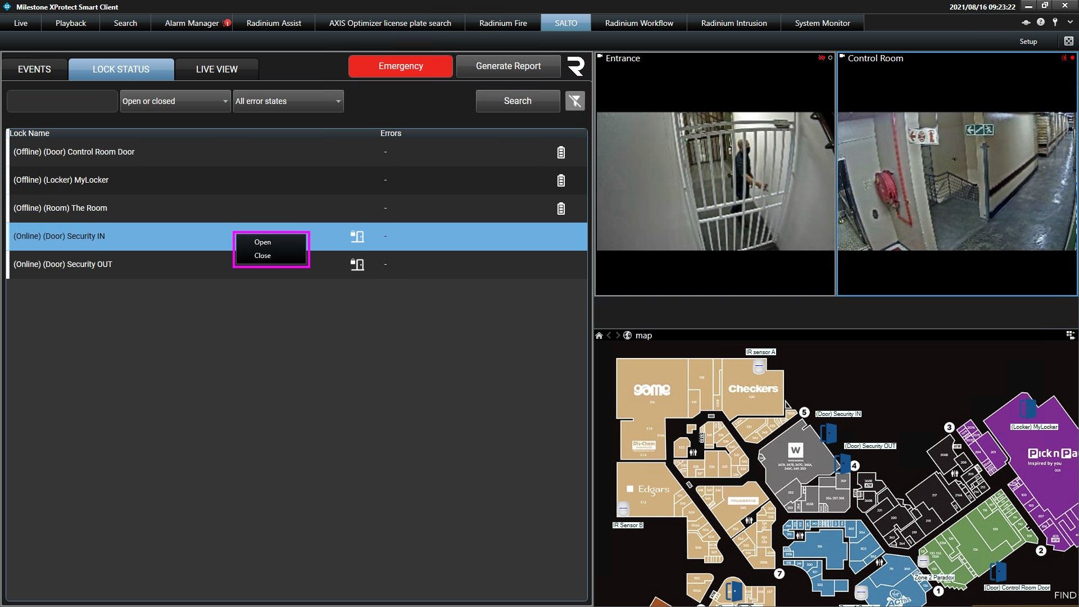Select Zone 2 Paradox sensor icon
The image size is (1079, 607).
923,561
